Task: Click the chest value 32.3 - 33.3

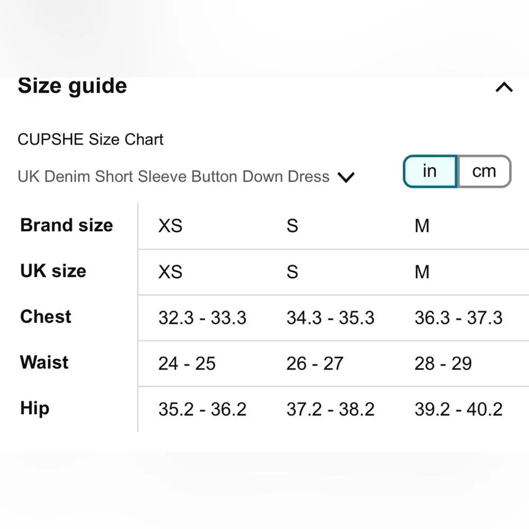Action: (202, 318)
